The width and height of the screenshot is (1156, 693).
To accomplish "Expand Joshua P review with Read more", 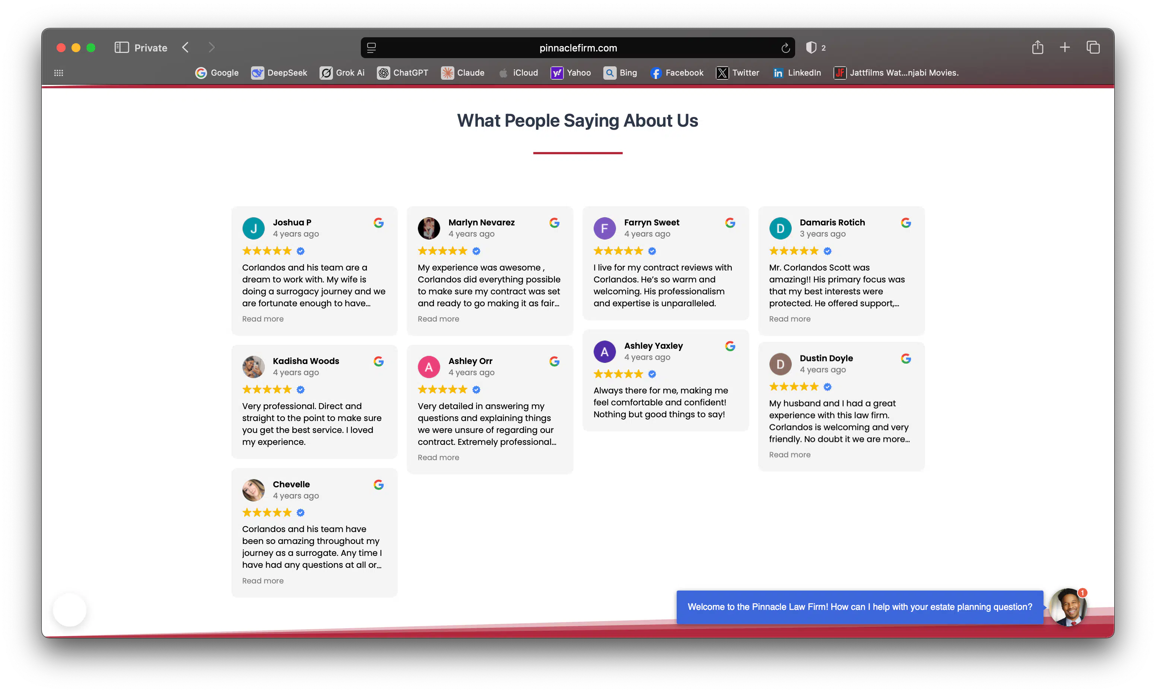I will 263,319.
